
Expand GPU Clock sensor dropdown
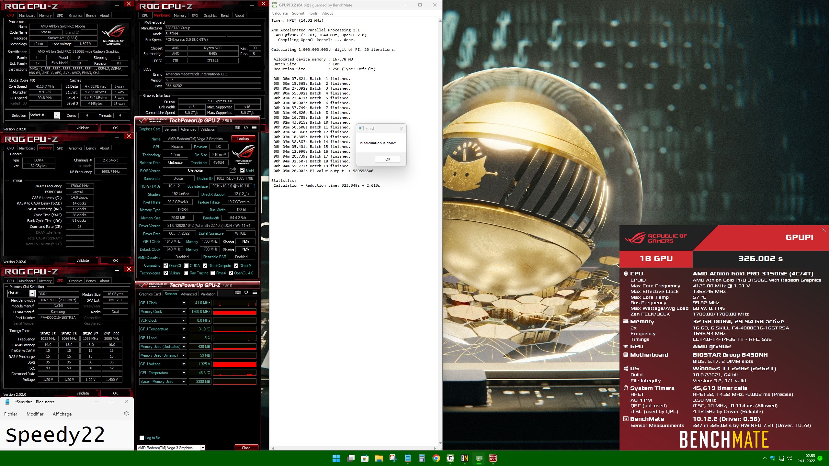[x=184, y=303]
